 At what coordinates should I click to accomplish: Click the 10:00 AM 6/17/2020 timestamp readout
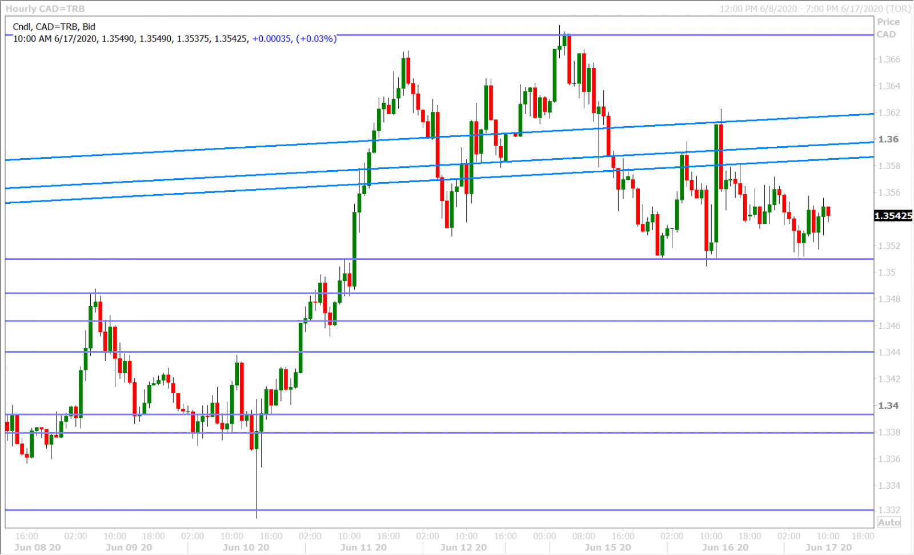55,39
